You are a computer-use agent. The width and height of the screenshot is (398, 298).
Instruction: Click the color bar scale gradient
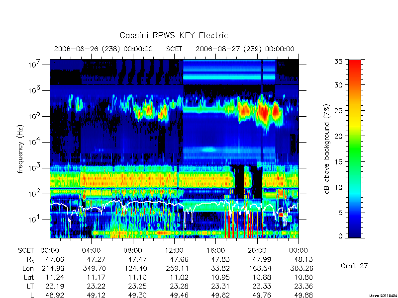click(355, 149)
